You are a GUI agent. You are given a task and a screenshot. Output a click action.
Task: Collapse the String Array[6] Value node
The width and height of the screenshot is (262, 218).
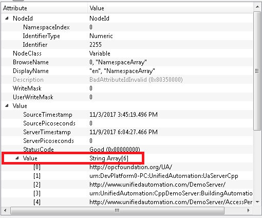(17, 158)
